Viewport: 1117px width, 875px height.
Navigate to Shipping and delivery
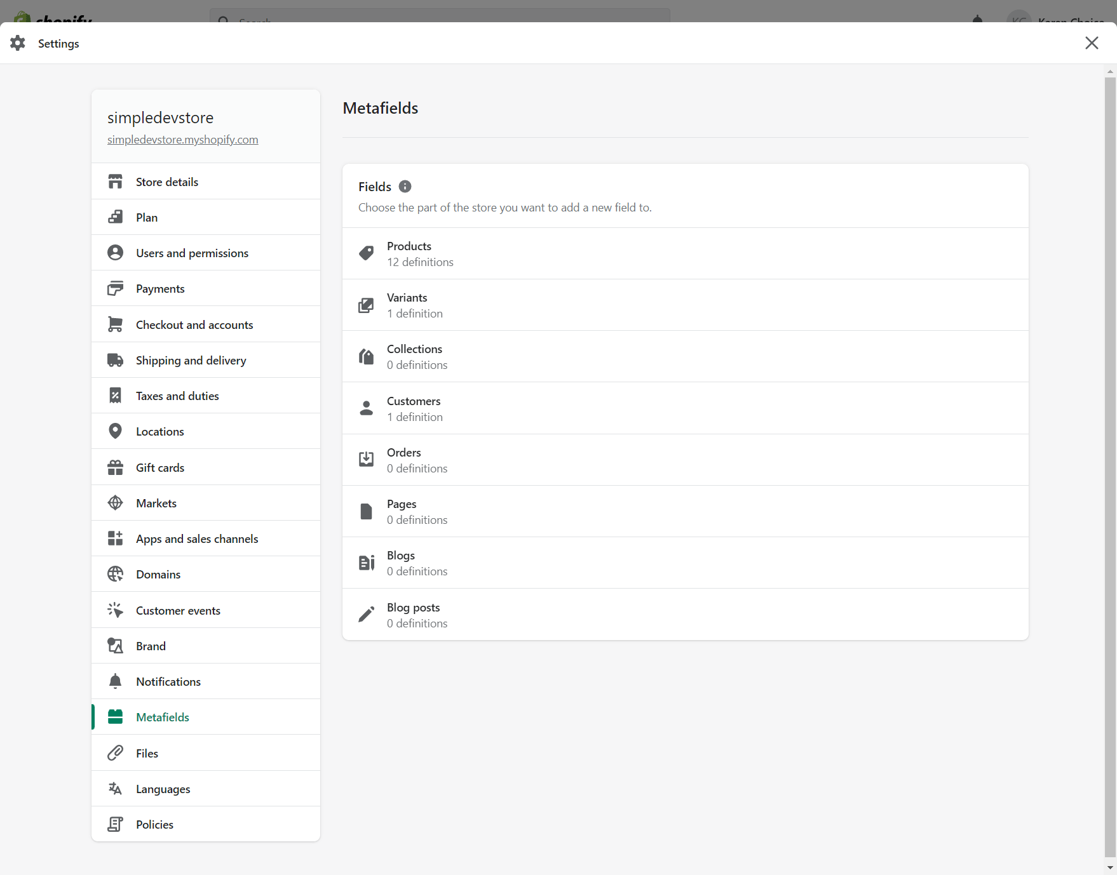(206, 360)
